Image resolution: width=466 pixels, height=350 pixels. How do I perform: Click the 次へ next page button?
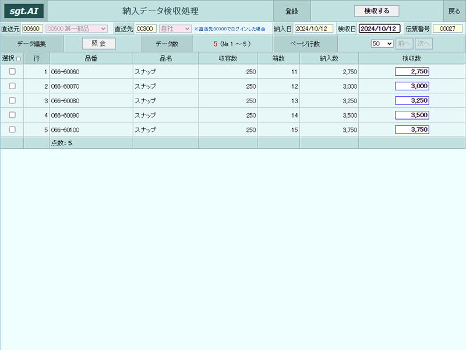tap(423, 44)
